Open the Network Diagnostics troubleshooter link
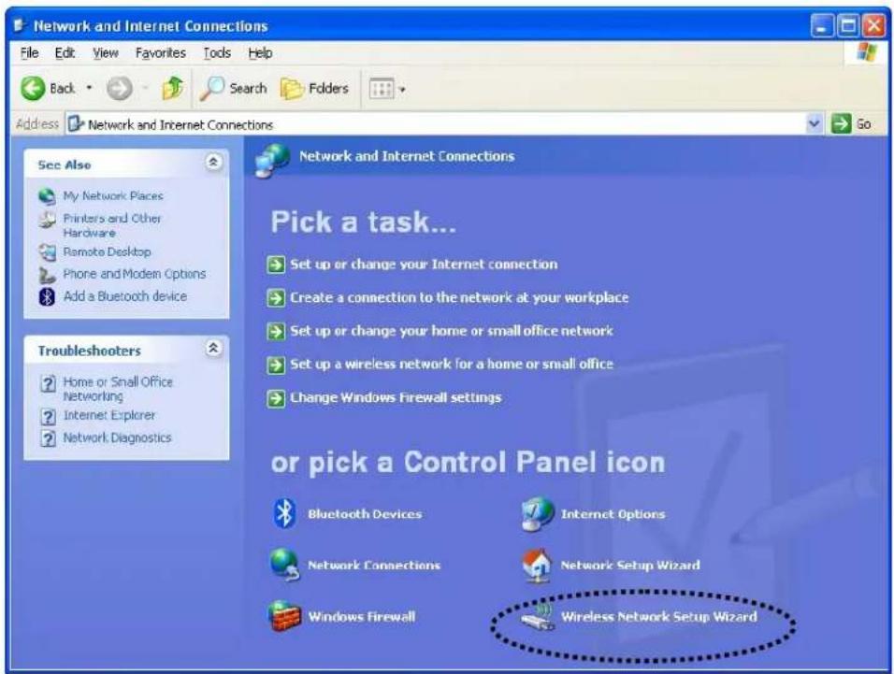Viewport: 894px width, 674px height. (117, 437)
